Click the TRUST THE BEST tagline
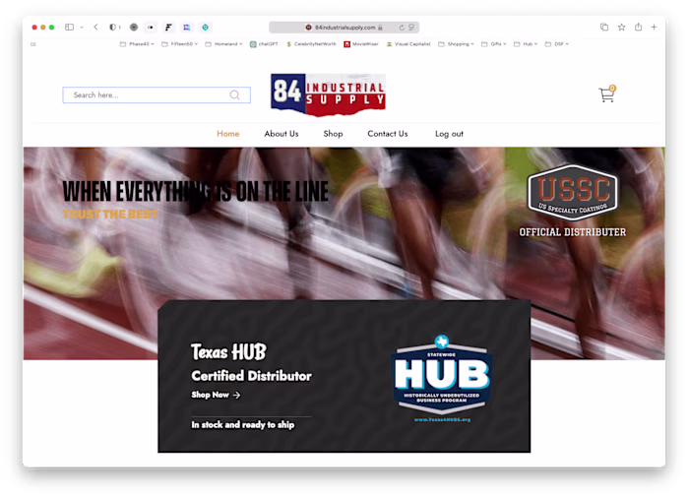 click(x=110, y=215)
